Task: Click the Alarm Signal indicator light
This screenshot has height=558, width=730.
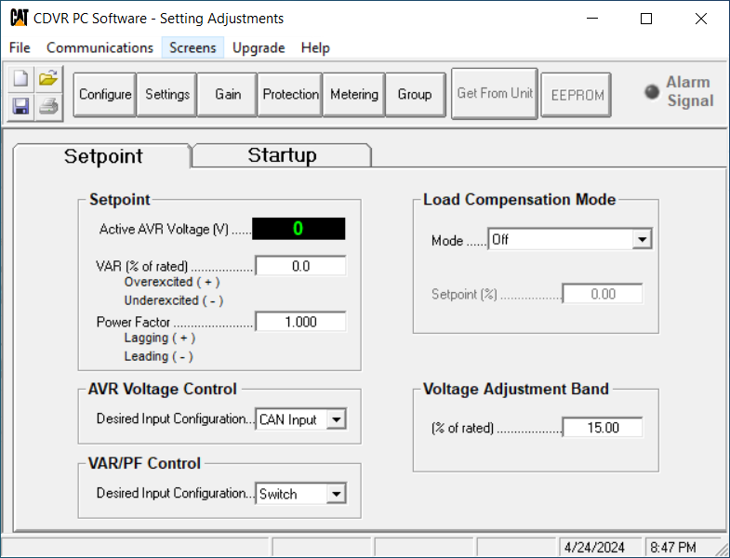Action: click(652, 92)
